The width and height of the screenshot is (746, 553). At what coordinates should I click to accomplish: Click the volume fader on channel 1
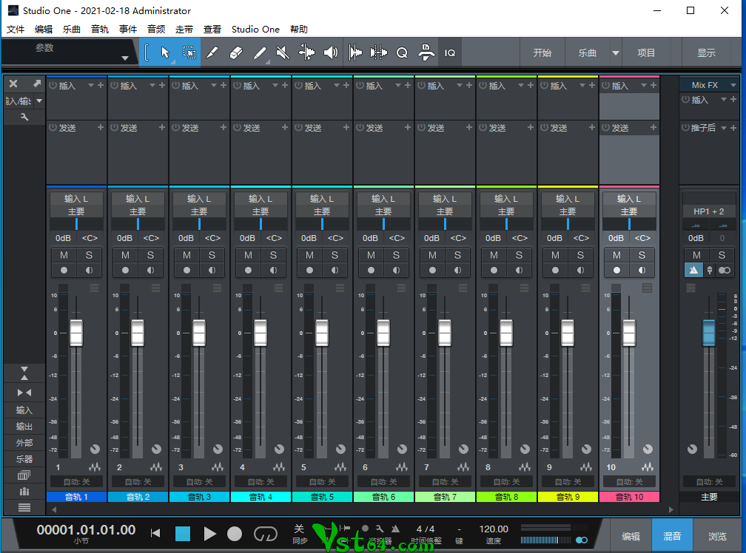tap(76, 333)
